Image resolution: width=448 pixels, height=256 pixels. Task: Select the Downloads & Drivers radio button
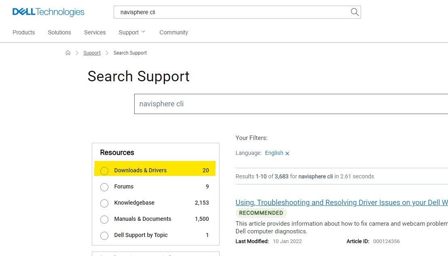point(104,171)
